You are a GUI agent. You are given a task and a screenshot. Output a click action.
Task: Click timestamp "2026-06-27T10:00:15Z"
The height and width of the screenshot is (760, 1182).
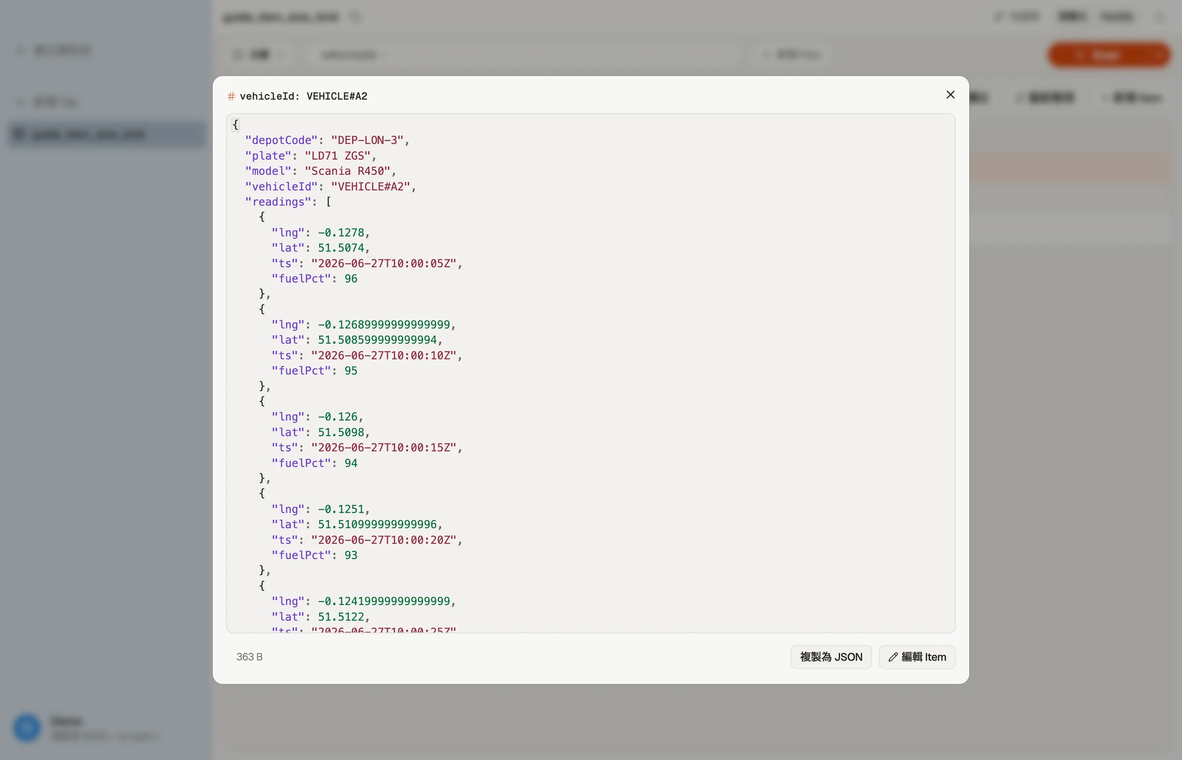click(384, 448)
